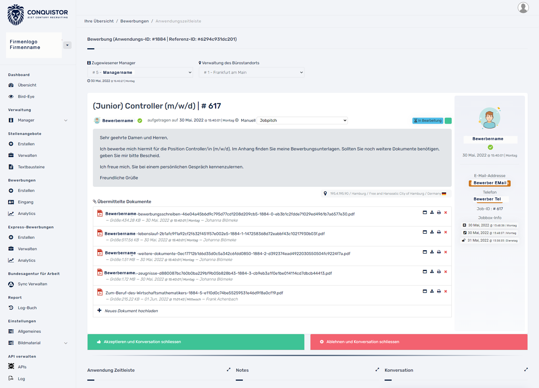Click the small avatar beside Bewerbername
The height and width of the screenshot is (388, 539).
[97, 121]
